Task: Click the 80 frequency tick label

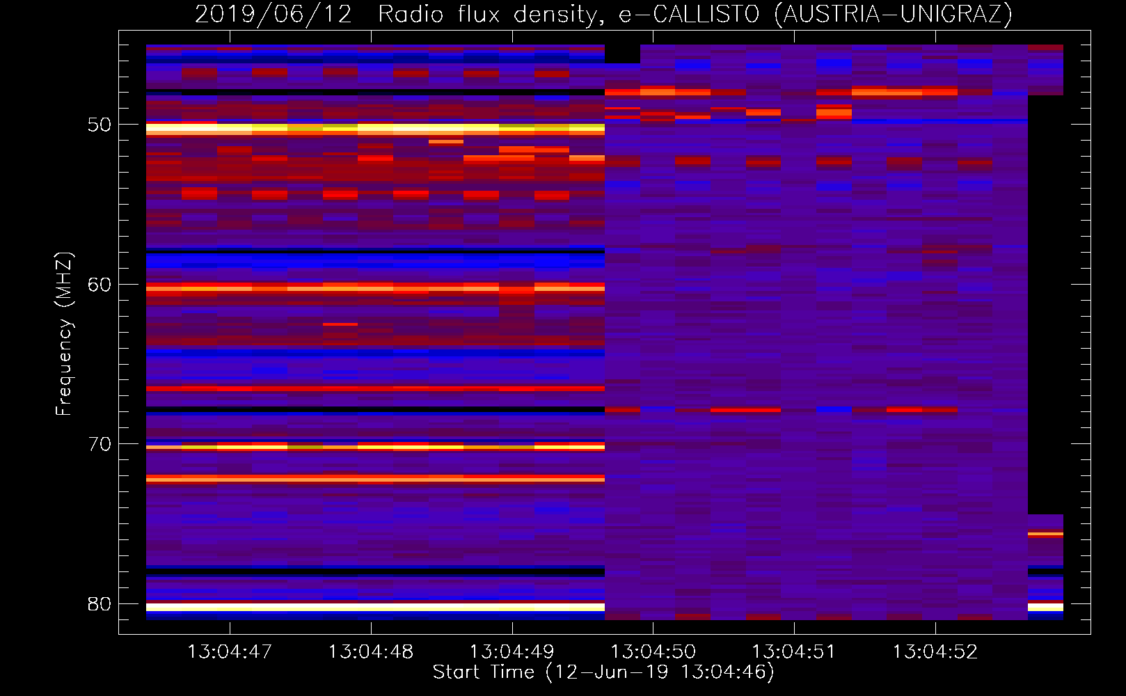Action: pos(100,604)
